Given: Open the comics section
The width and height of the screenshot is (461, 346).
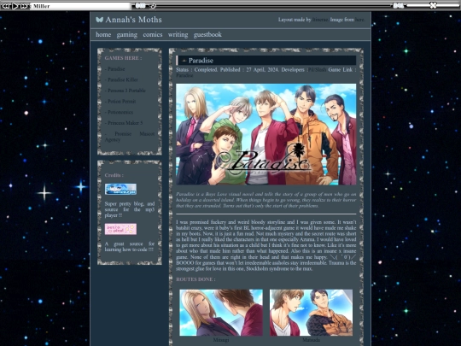Looking at the screenshot, I should (x=153, y=34).
